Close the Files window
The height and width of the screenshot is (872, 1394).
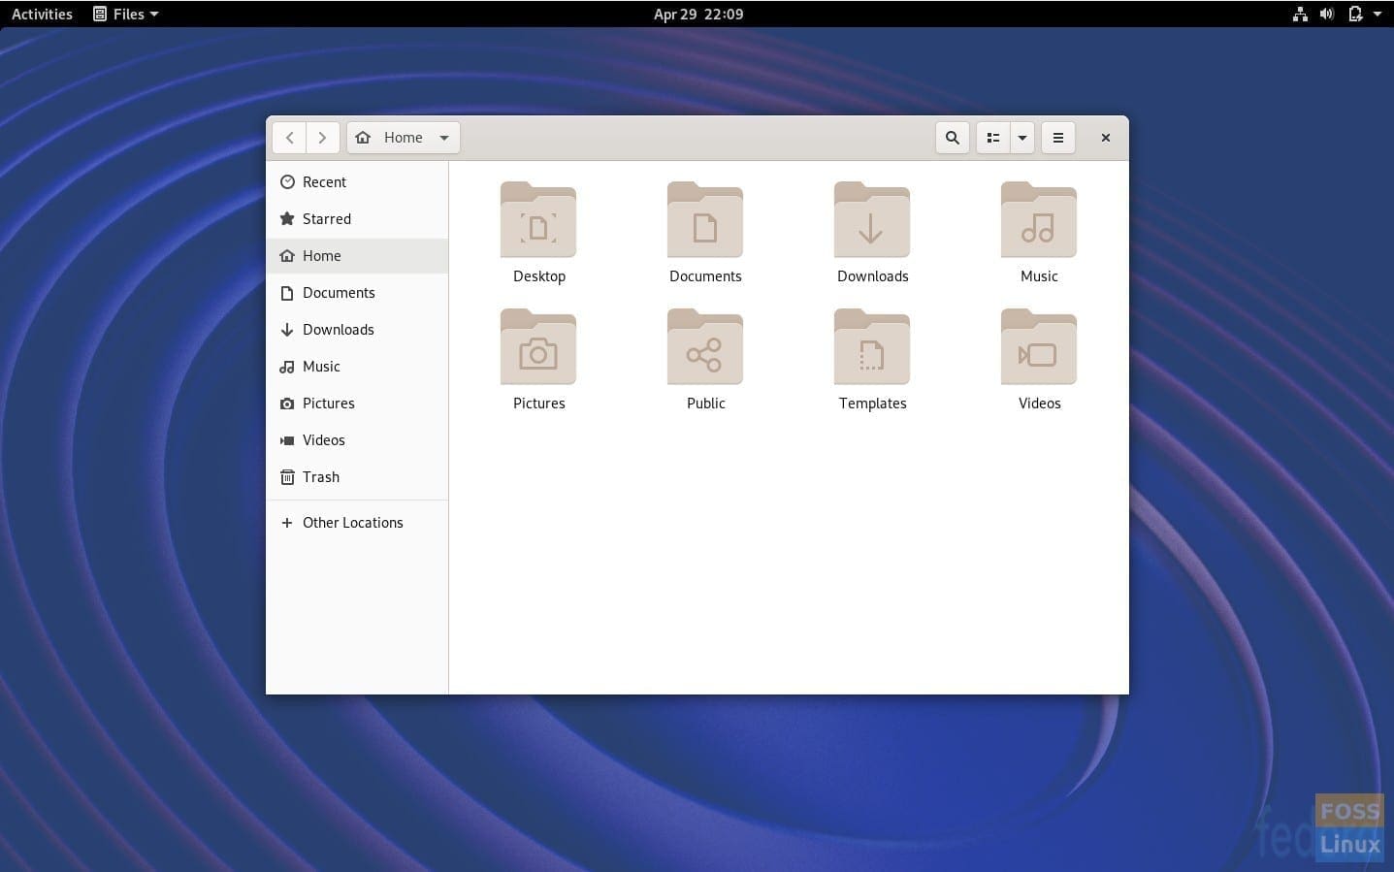point(1106,138)
